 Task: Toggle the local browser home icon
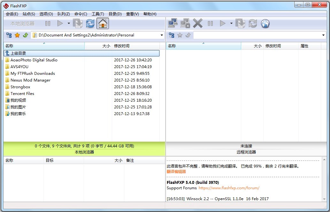point(103,23)
